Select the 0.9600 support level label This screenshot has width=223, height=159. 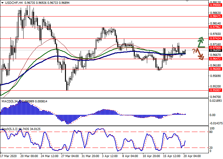pos(213,69)
